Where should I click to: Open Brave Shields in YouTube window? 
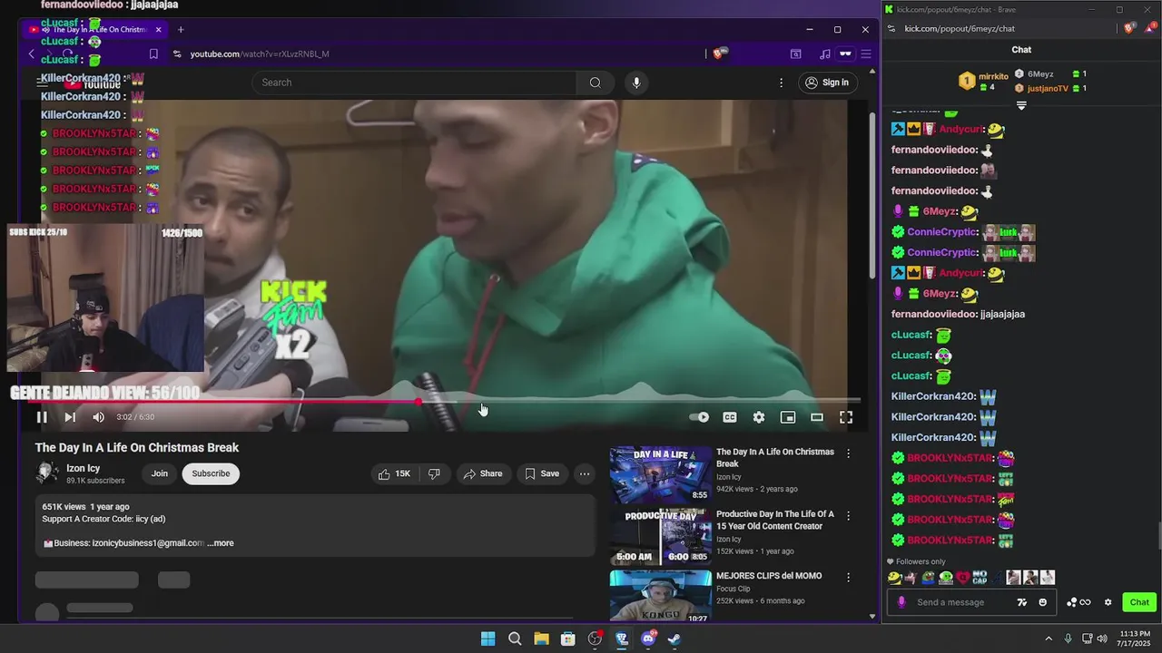pos(719,54)
